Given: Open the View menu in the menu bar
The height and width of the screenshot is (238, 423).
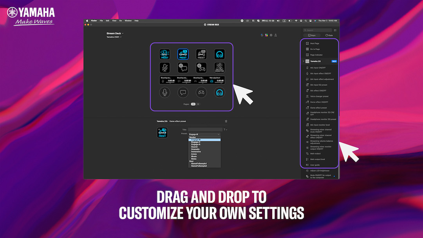Looking at the screenshot, I should coord(114,20).
